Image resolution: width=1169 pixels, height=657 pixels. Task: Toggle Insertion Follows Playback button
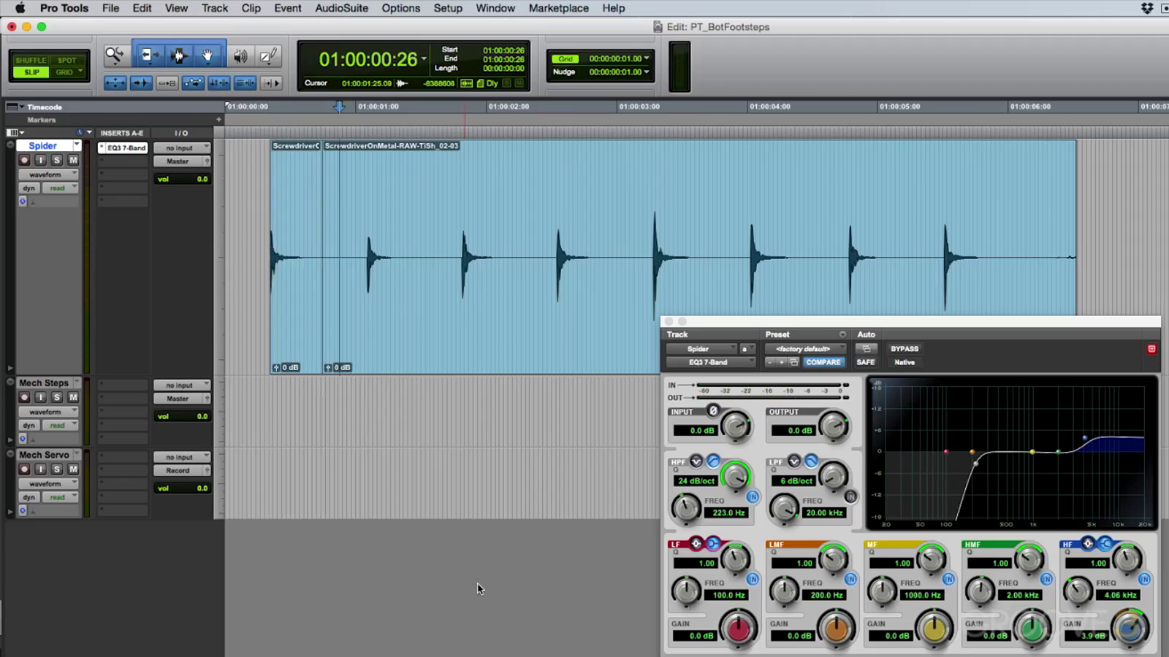[271, 83]
